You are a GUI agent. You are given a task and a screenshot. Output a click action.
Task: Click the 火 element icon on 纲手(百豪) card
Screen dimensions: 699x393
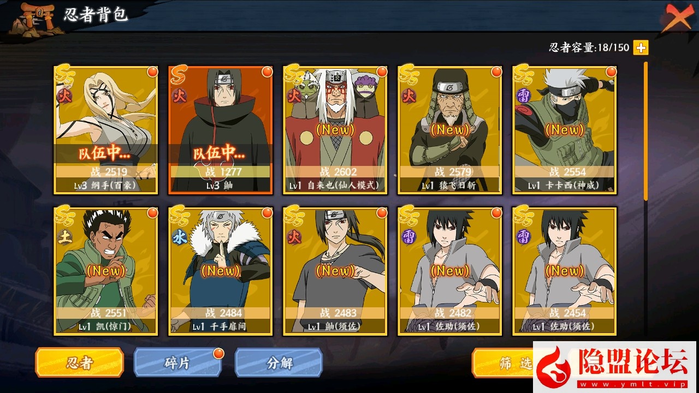click(66, 97)
